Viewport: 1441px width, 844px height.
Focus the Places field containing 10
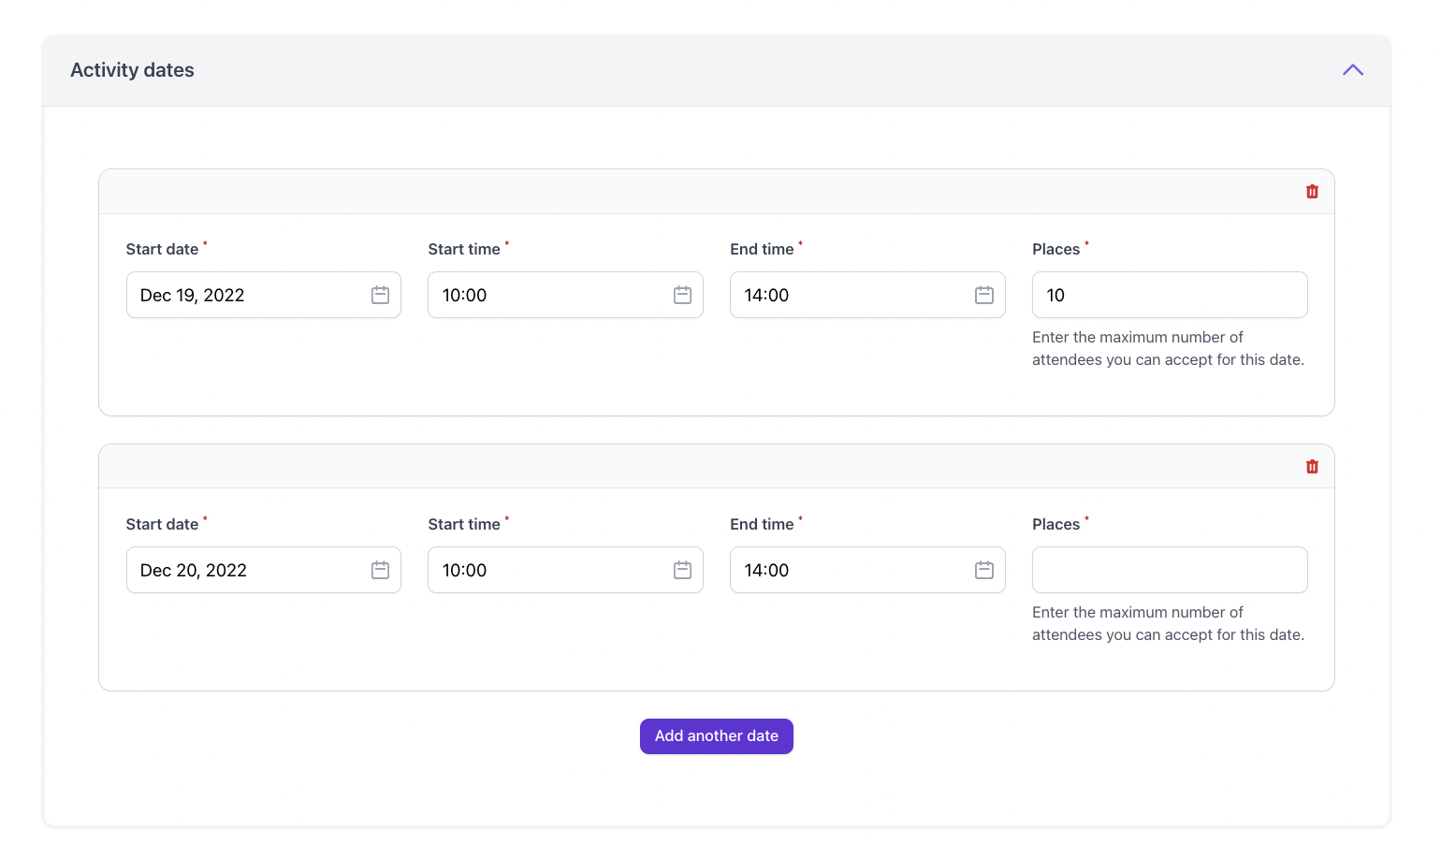(x=1170, y=296)
